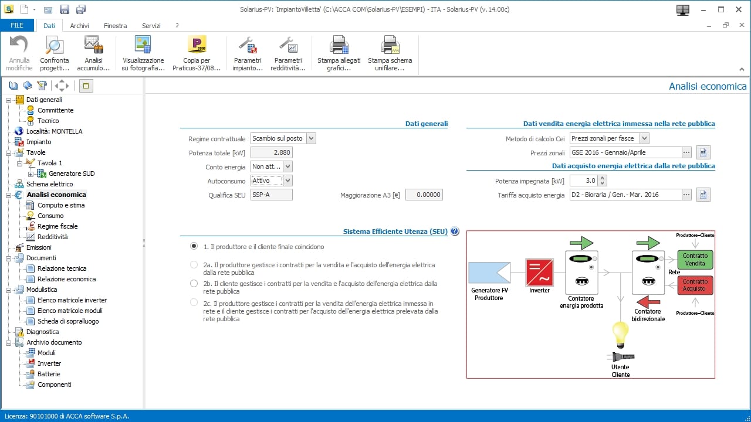The width and height of the screenshot is (751, 422).
Task: Switch to the Finestra ribbon tab
Action: [115, 26]
